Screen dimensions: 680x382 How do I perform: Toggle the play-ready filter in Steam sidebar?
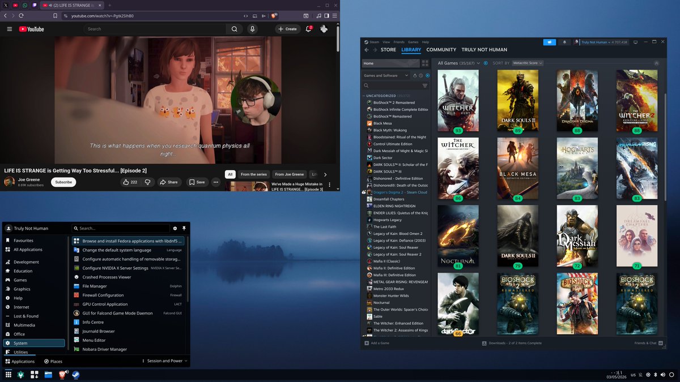pos(427,75)
